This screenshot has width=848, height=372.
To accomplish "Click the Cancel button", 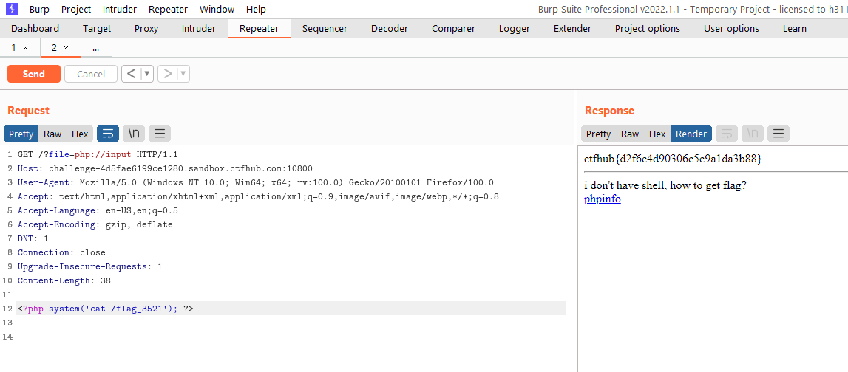I will point(91,74).
